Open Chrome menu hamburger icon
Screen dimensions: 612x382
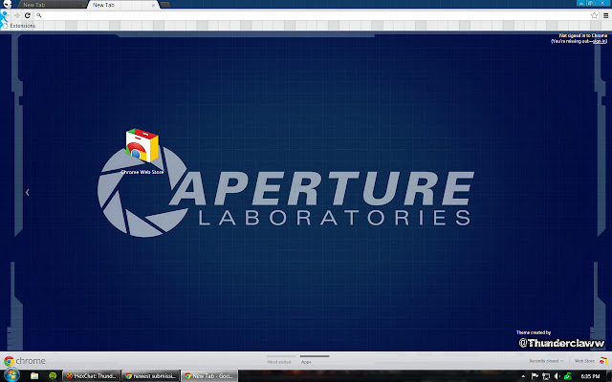[605, 15]
